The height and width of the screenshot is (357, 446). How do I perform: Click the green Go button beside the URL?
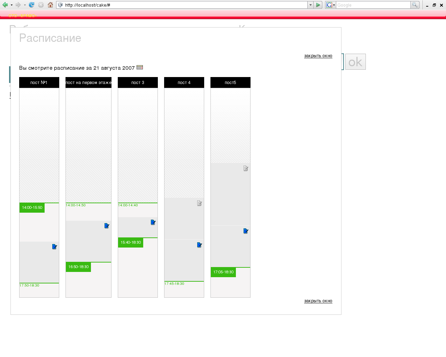click(x=318, y=5)
